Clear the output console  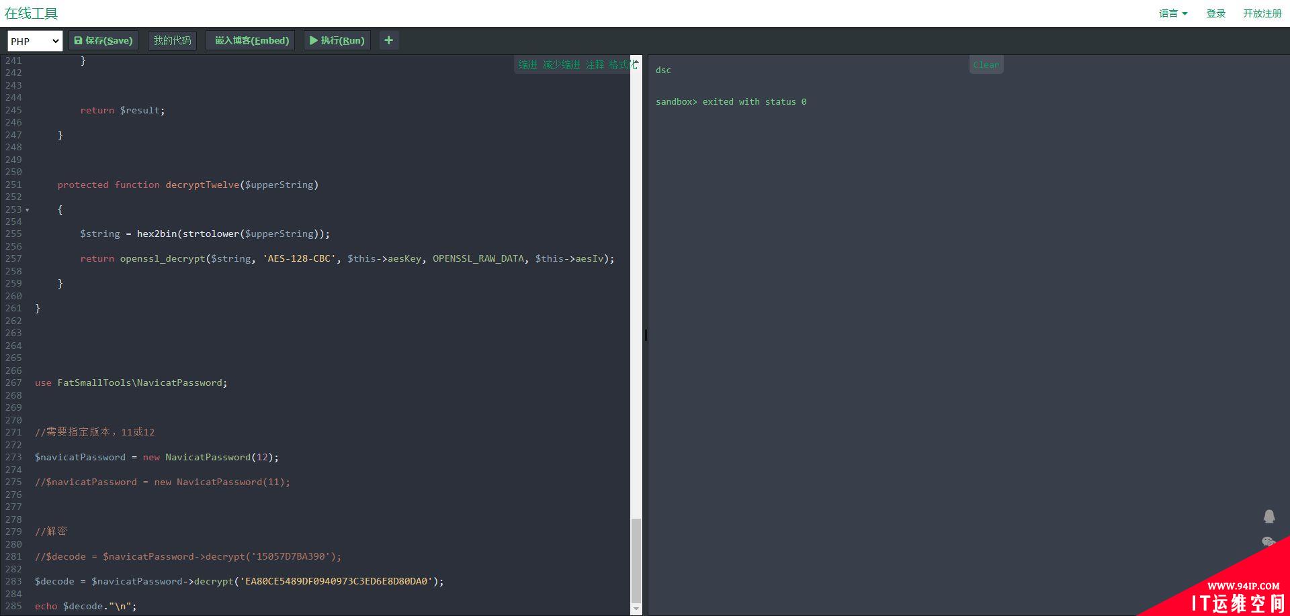tap(986, 65)
